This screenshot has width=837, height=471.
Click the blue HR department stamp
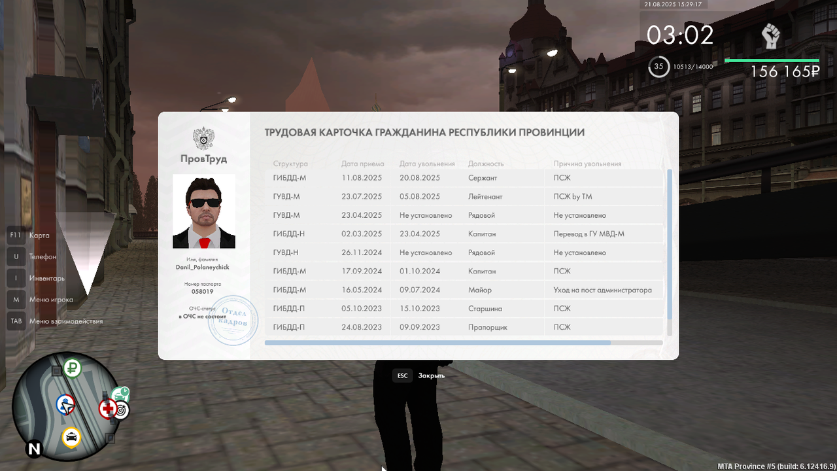(x=233, y=319)
